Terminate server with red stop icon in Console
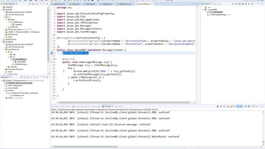This screenshot has height=149, width=265. tap(218, 106)
